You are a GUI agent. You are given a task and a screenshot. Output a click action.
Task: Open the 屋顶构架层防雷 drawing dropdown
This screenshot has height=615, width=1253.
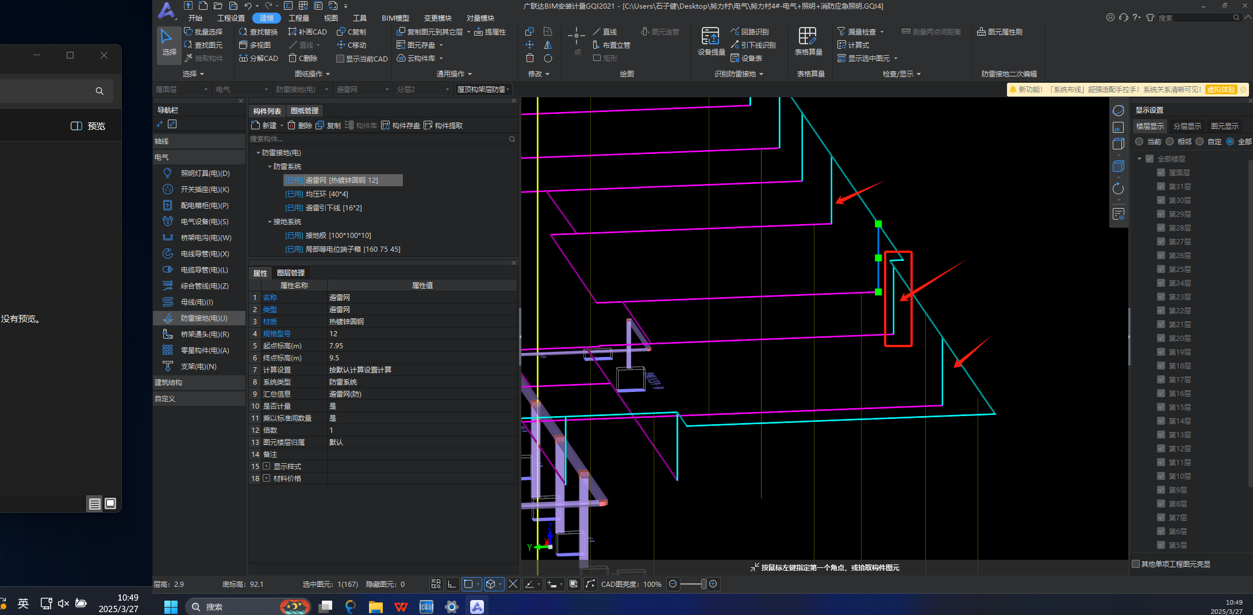click(x=483, y=89)
